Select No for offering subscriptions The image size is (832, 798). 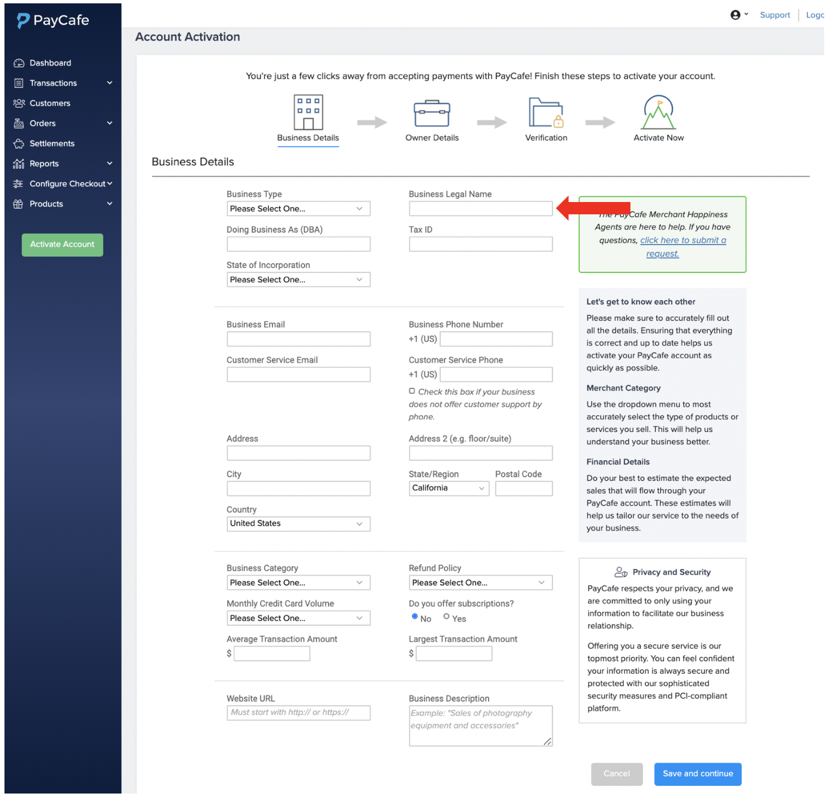pyautogui.click(x=415, y=617)
